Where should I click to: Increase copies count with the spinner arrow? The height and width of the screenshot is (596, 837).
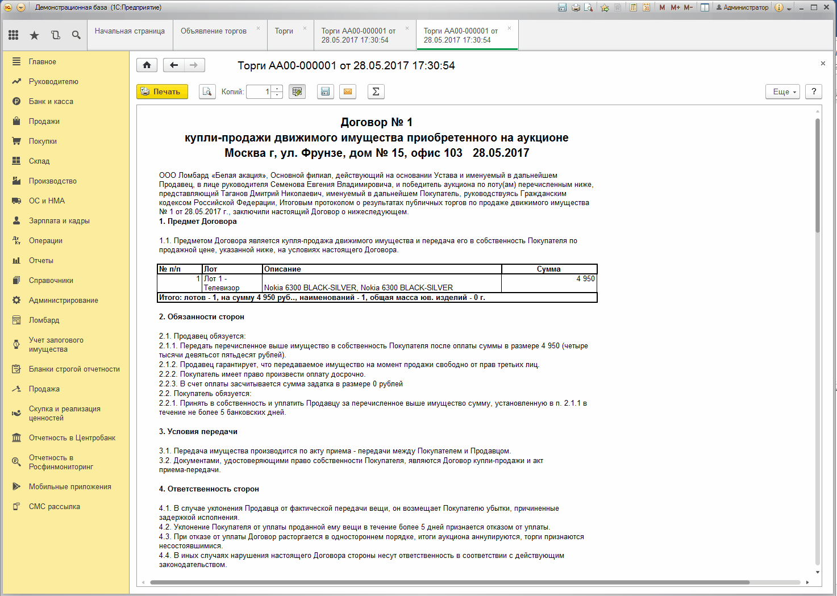[x=277, y=88]
